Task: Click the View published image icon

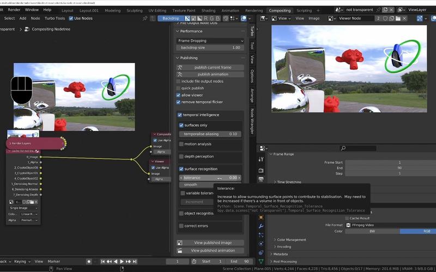Action: click(180, 243)
